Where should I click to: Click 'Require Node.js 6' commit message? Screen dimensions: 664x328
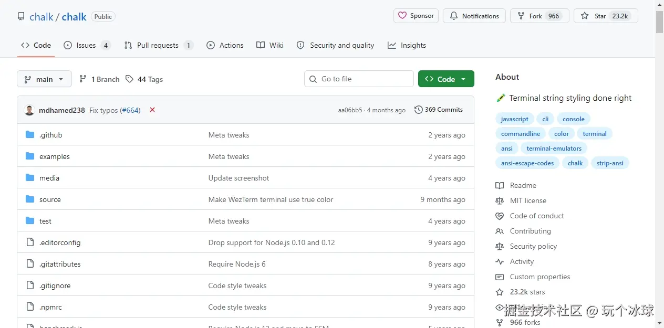tap(237, 264)
